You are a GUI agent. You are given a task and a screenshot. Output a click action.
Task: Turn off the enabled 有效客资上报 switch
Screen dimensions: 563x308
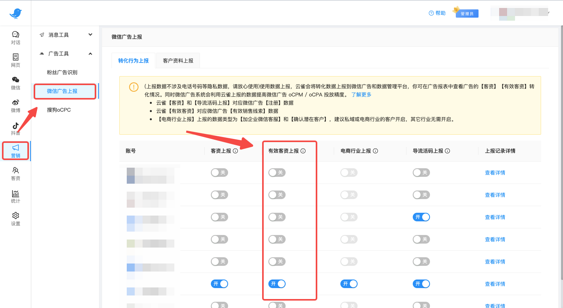(x=277, y=284)
